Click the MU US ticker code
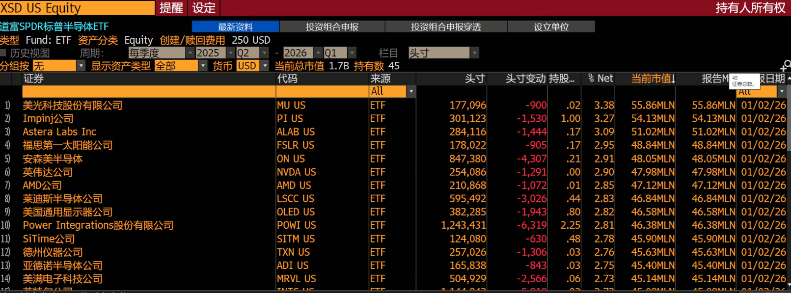Viewport: 791px width, 293px height. click(x=291, y=105)
